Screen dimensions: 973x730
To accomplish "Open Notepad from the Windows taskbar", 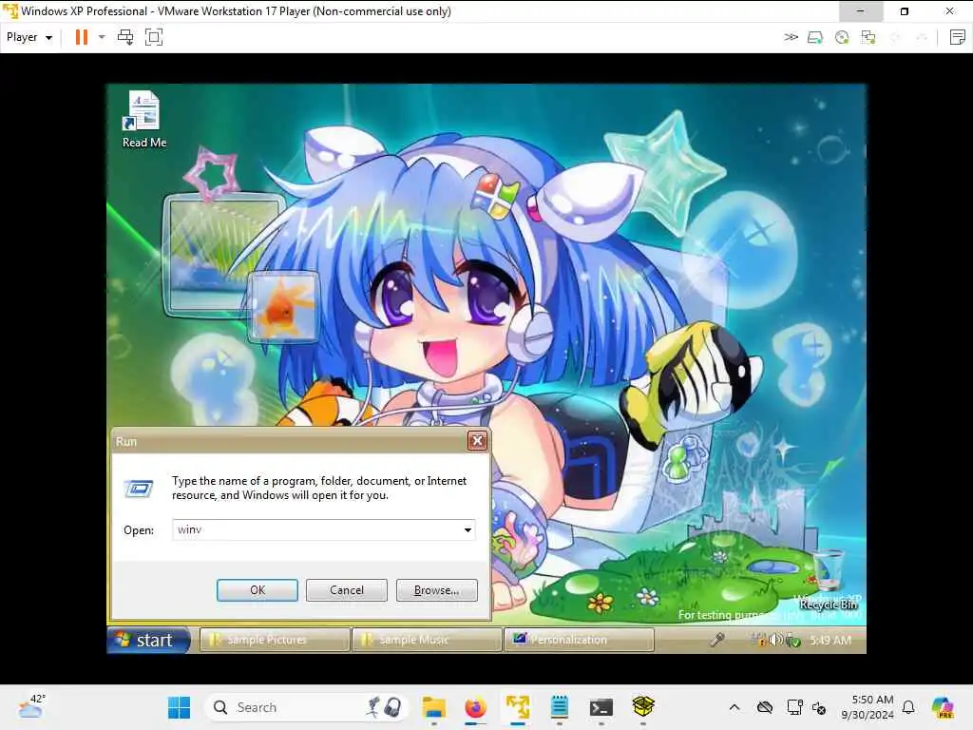I will pos(559,707).
